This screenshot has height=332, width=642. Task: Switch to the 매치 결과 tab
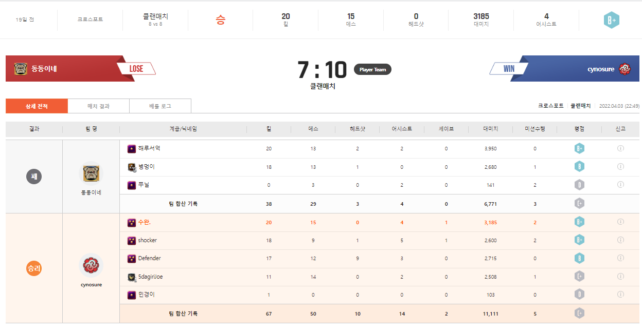pos(98,106)
